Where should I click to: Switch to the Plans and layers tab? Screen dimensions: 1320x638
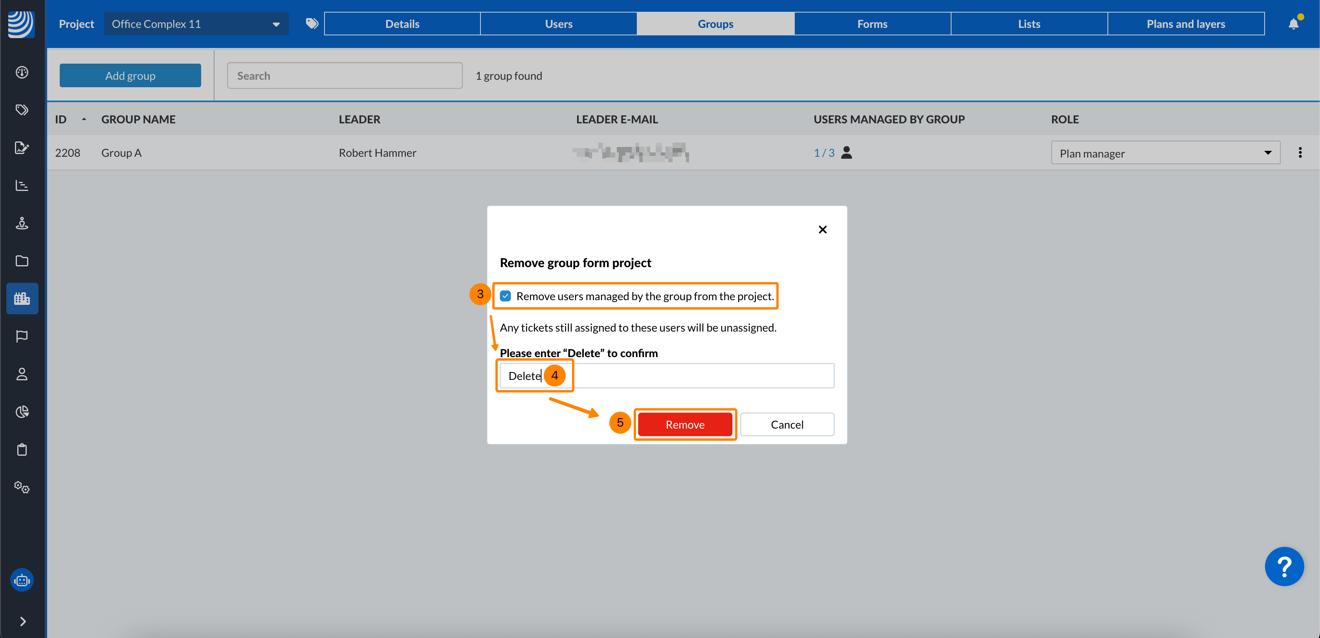coord(1185,24)
